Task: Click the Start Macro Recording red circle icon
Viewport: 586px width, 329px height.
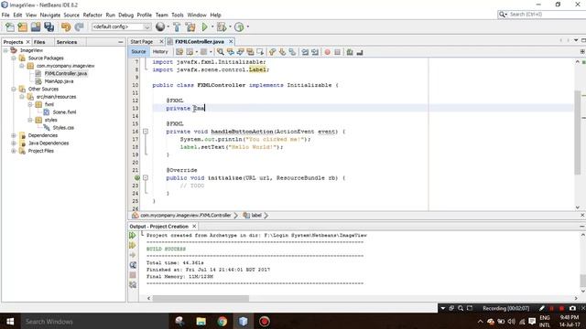Action: [328, 52]
